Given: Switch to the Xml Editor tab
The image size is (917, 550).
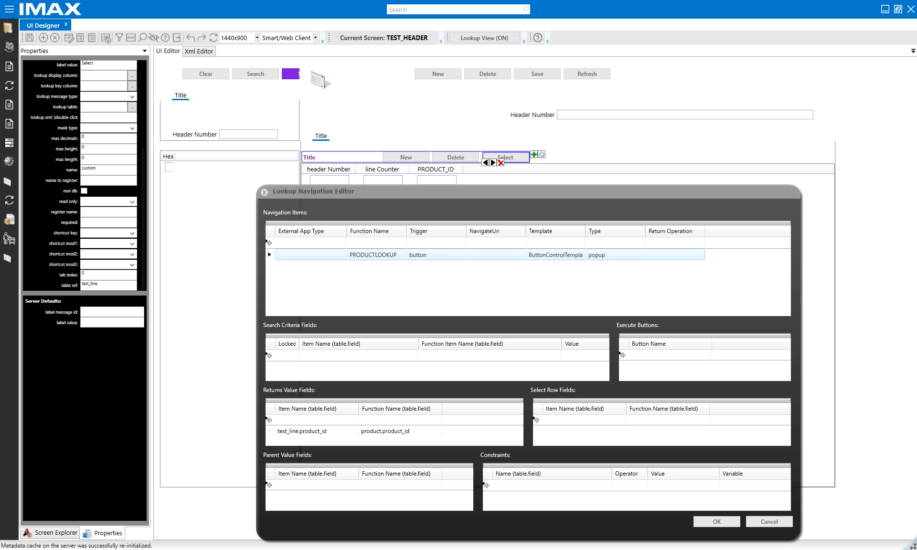Looking at the screenshot, I should point(199,52).
